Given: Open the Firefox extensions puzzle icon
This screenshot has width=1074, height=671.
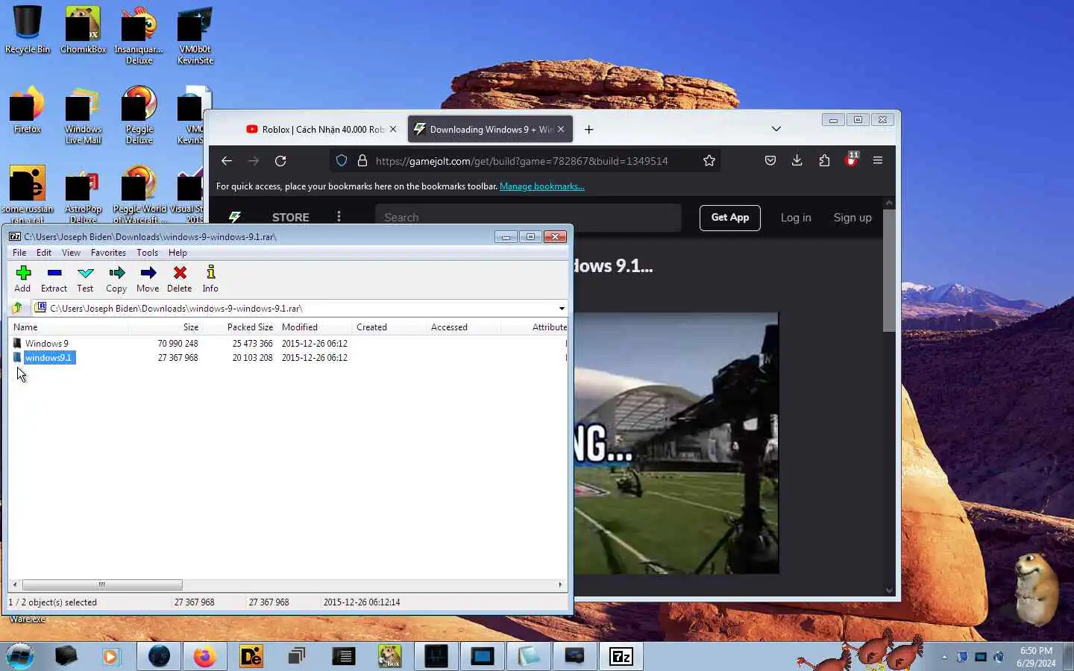Looking at the screenshot, I should point(824,160).
